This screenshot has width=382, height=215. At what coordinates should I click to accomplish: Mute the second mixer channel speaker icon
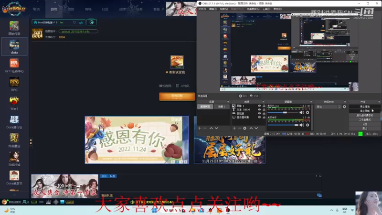pos(302,125)
